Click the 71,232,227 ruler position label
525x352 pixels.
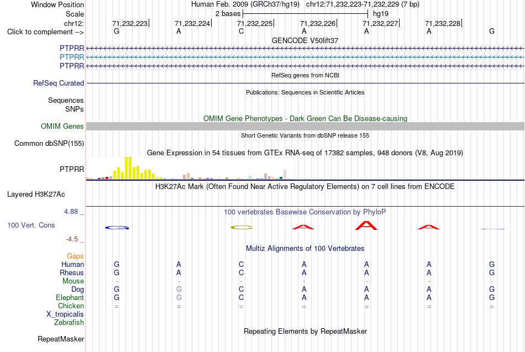coord(380,23)
